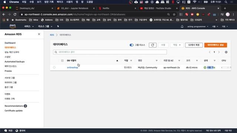Click the Chrome forward arrow
This screenshot has height=133, width=237.
pyautogui.click(x=9, y=14)
